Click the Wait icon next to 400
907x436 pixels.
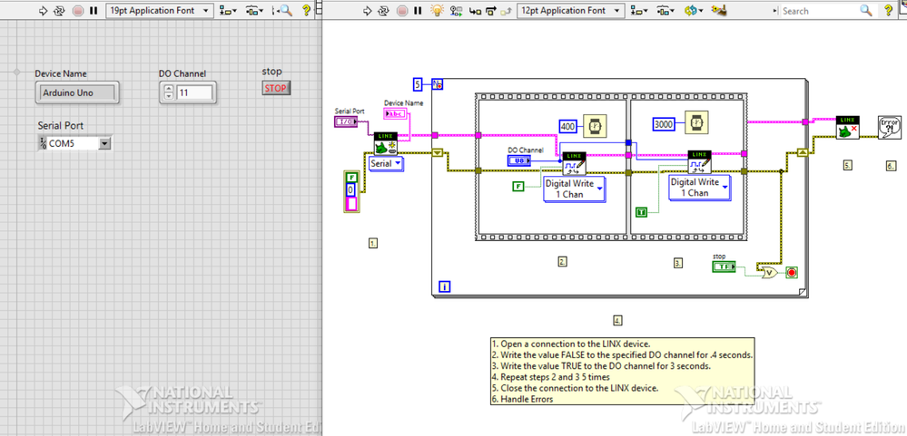point(594,126)
